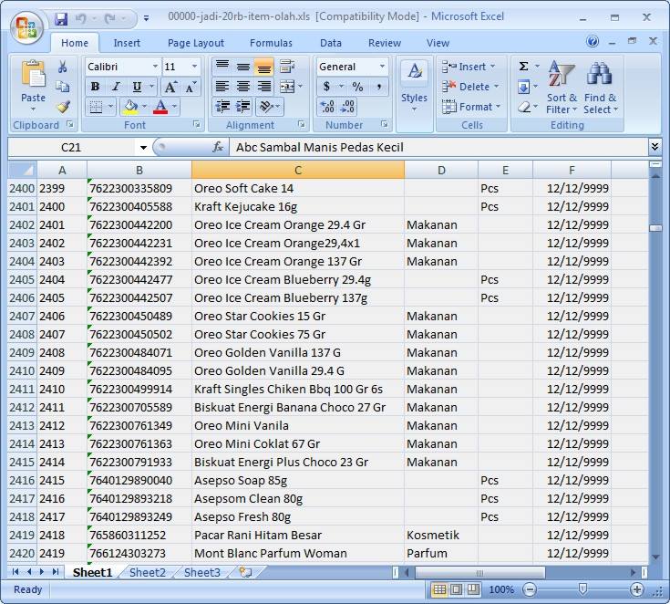Toggle Italic formatting
This screenshot has height=604, width=670.
pyautogui.click(x=116, y=87)
